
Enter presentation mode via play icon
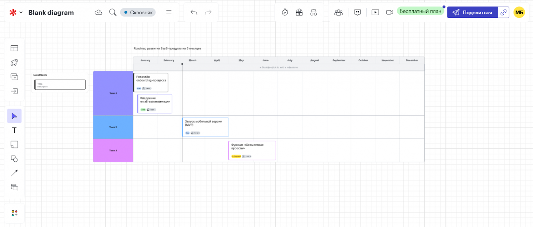click(375, 12)
